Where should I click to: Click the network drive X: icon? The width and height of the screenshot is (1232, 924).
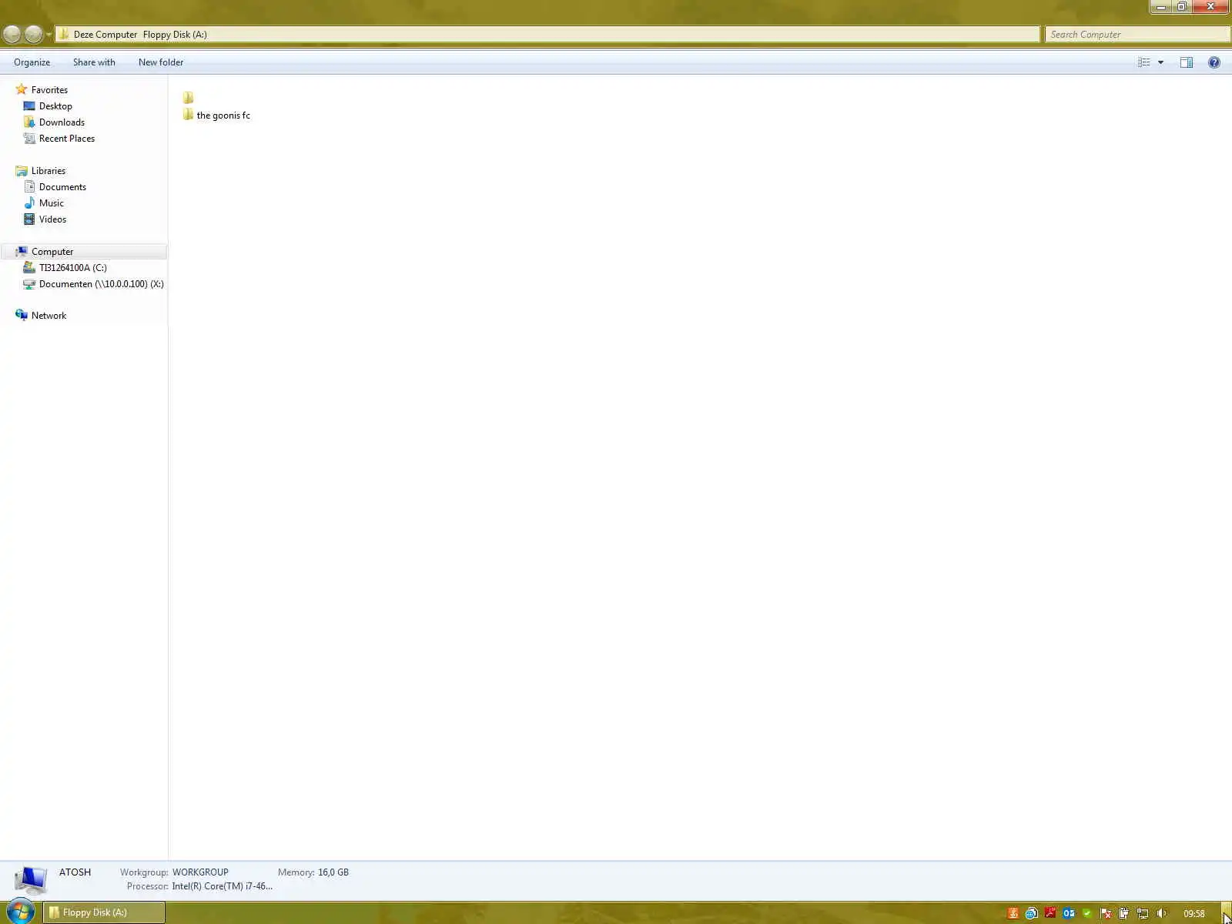pyautogui.click(x=29, y=283)
